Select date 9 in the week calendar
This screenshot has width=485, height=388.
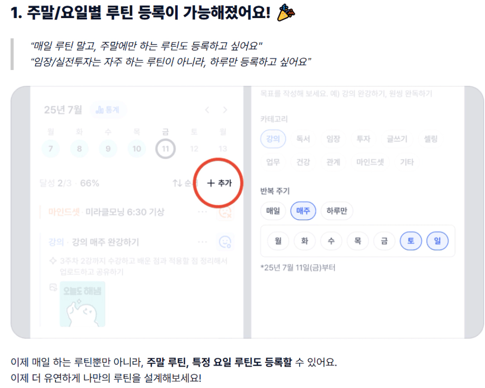pyautogui.click(x=108, y=149)
